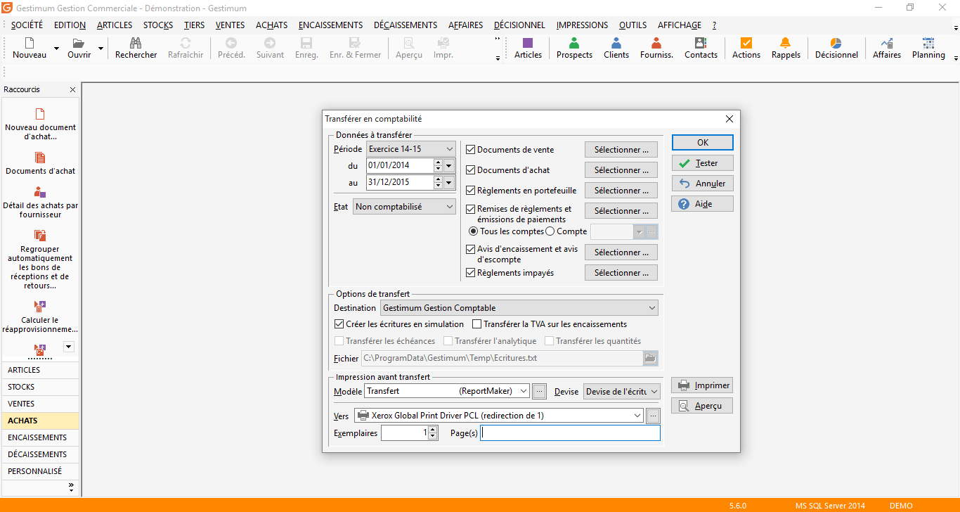Uncheck Créer les écritures en simulation
The height and width of the screenshot is (512, 960).
click(x=339, y=324)
